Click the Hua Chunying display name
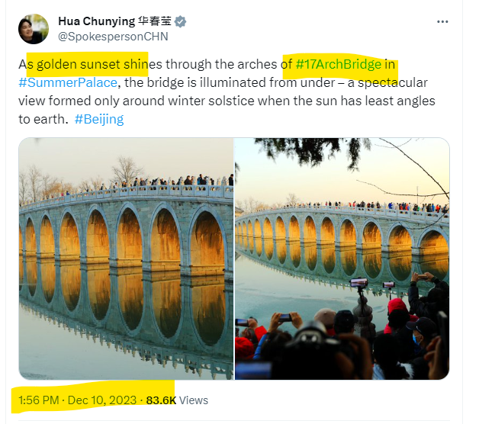This screenshot has height=424, width=479. tap(97, 21)
